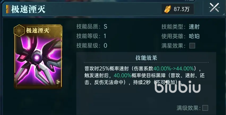This screenshot has height=115, width=226.
Task: Click the 87.3万 currency balance
Action: (x=182, y=9)
